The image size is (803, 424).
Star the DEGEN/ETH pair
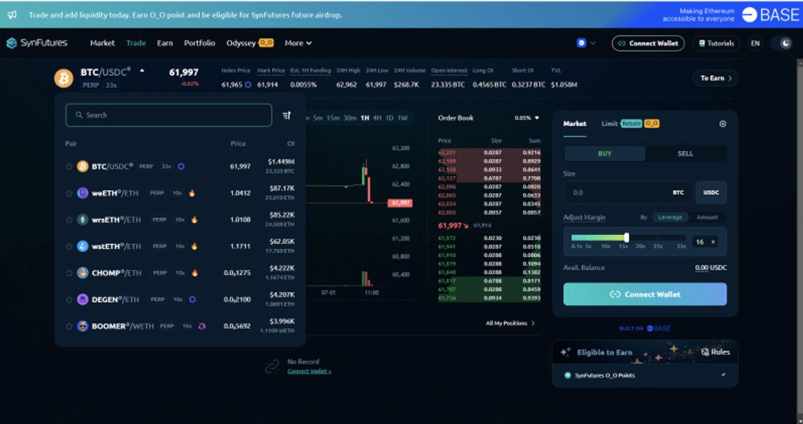tap(69, 299)
